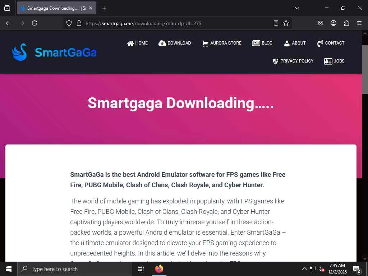Viewport: 368px width, 276px height.
Task: Click the Windows taskbar search box
Action: coord(75,269)
